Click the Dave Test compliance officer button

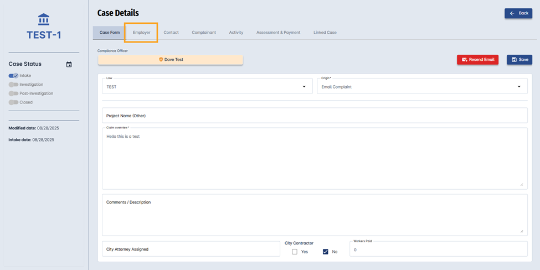point(171,60)
